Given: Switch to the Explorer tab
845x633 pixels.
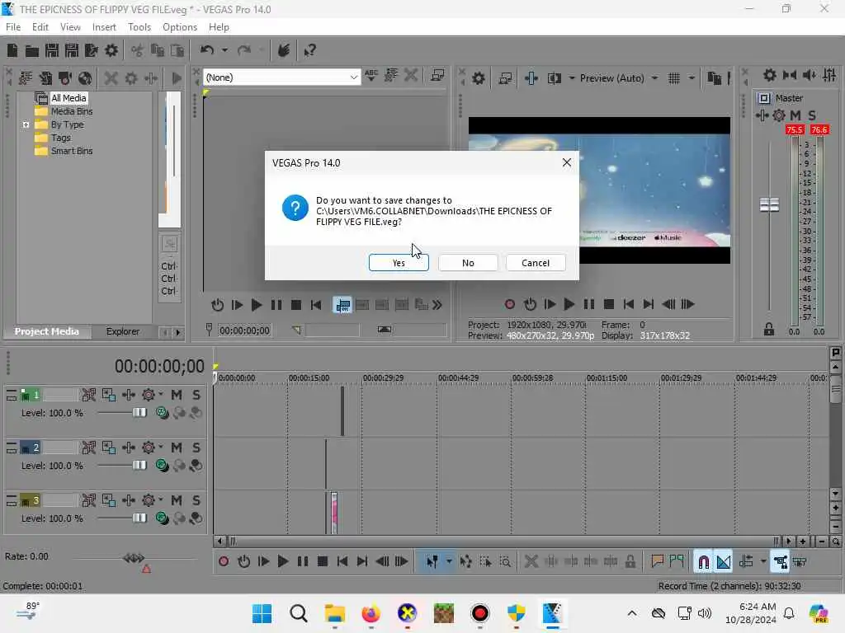Looking at the screenshot, I should pos(122,331).
